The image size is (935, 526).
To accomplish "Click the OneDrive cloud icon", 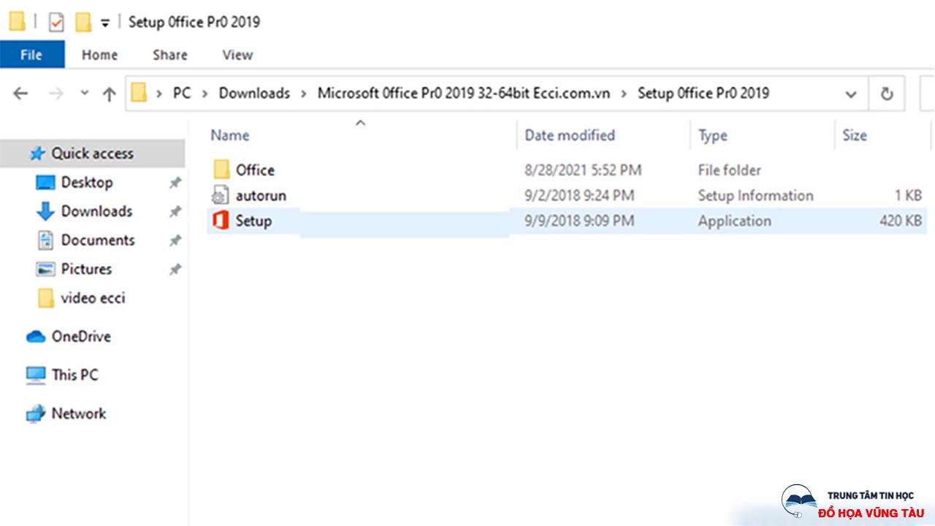I will [36, 337].
